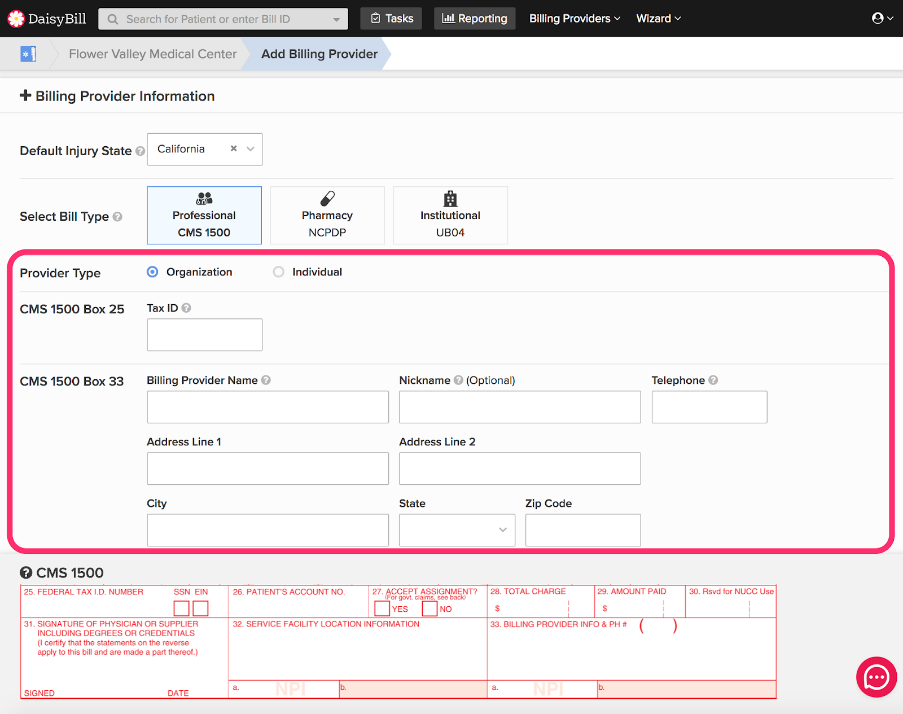Show help for Select Bill Type
This screenshot has height=714, width=903.
click(x=117, y=217)
